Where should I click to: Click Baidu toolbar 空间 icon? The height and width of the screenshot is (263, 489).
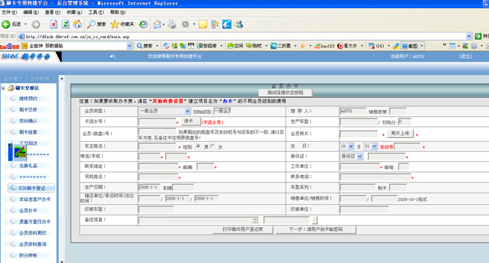235,46
